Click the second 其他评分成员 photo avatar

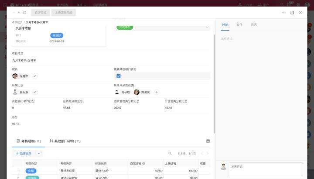pos(137,92)
